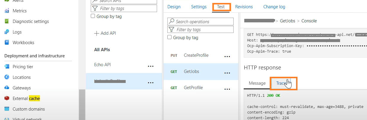The width and height of the screenshot is (367, 120).
Task: Click the sidebar vertical scrollbar
Action: [x=82, y=105]
